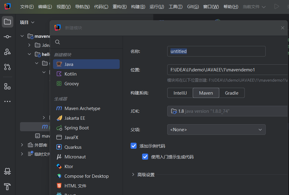Click the search icon in New Module dialog
The image size is (289, 195).
tap(58, 42)
